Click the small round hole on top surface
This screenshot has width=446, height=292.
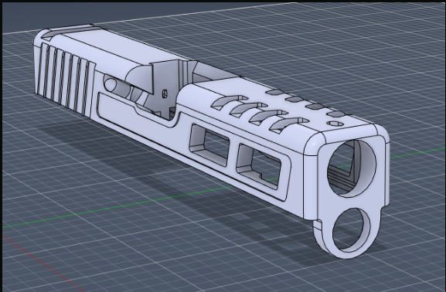pyautogui.click(x=335, y=124)
